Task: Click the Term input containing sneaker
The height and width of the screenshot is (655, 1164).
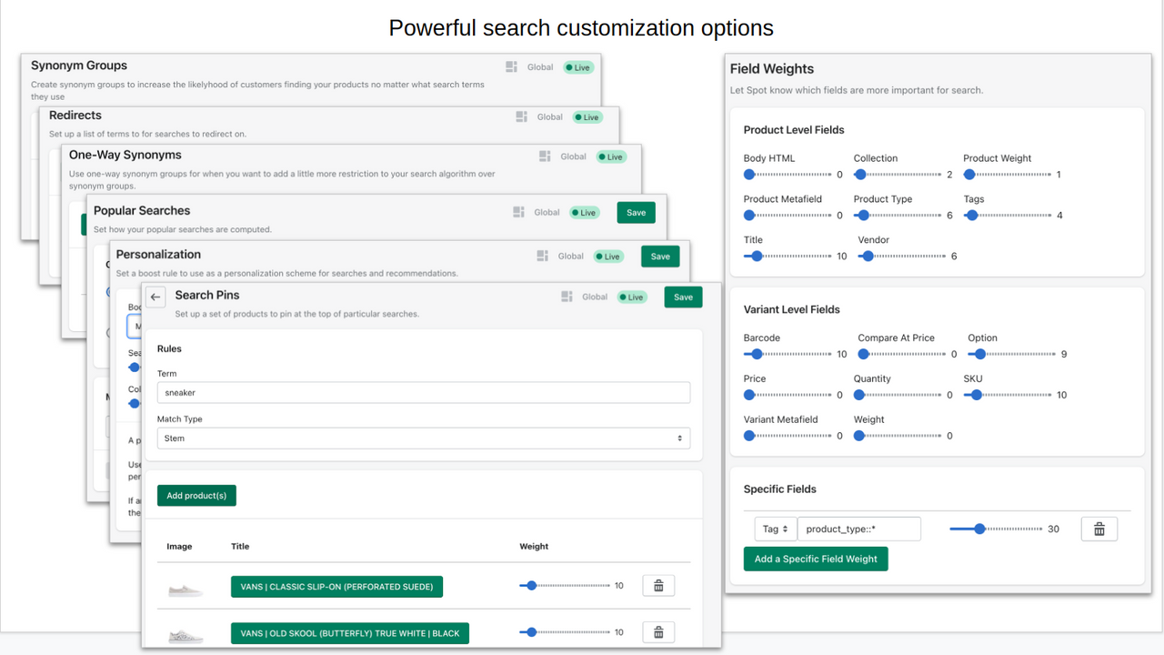Action: tap(424, 392)
